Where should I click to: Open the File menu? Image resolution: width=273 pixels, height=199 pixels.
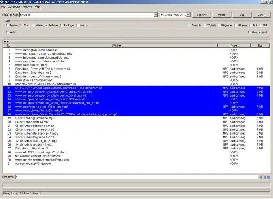point(3,7)
